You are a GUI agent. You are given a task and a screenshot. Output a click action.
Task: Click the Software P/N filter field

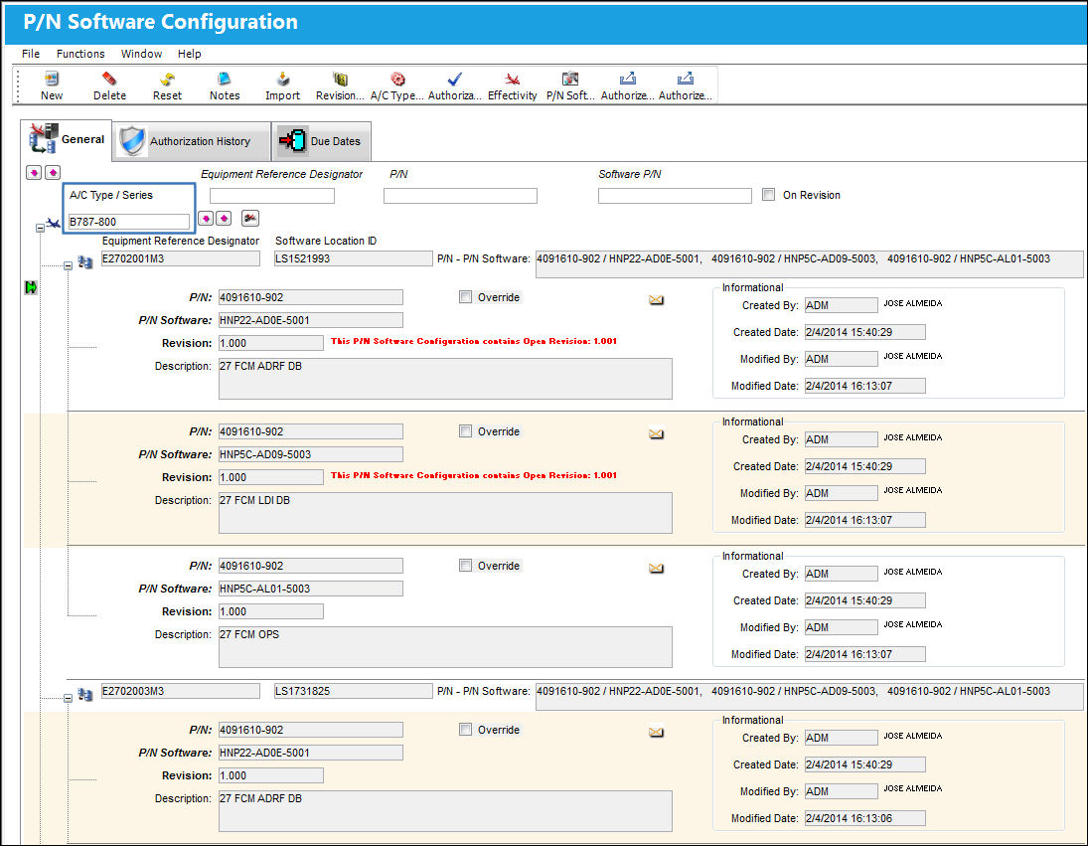675,196
